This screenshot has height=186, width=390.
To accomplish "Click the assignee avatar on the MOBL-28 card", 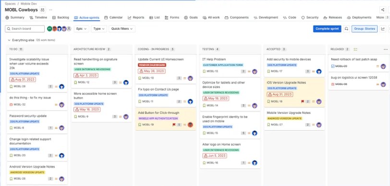I will (x=61, y=87).
